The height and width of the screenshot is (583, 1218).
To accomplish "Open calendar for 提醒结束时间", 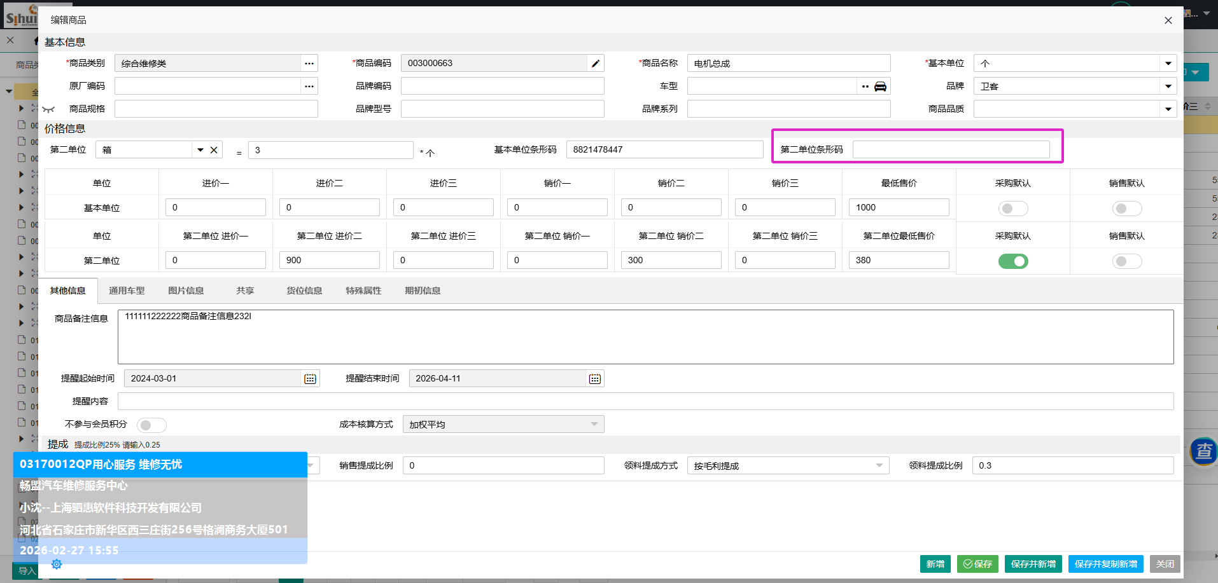I will click(x=594, y=379).
